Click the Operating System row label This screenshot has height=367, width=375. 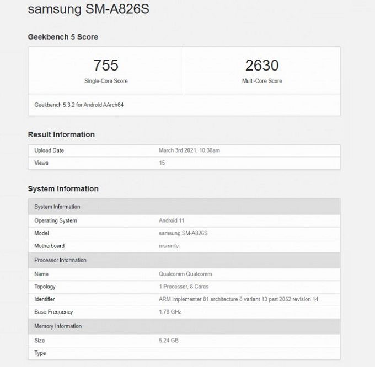[x=56, y=221]
